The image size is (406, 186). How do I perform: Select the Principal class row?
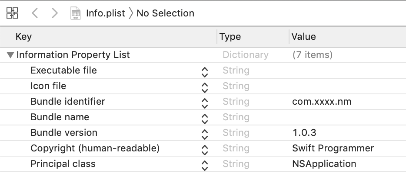pyautogui.click(x=63, y=164)
